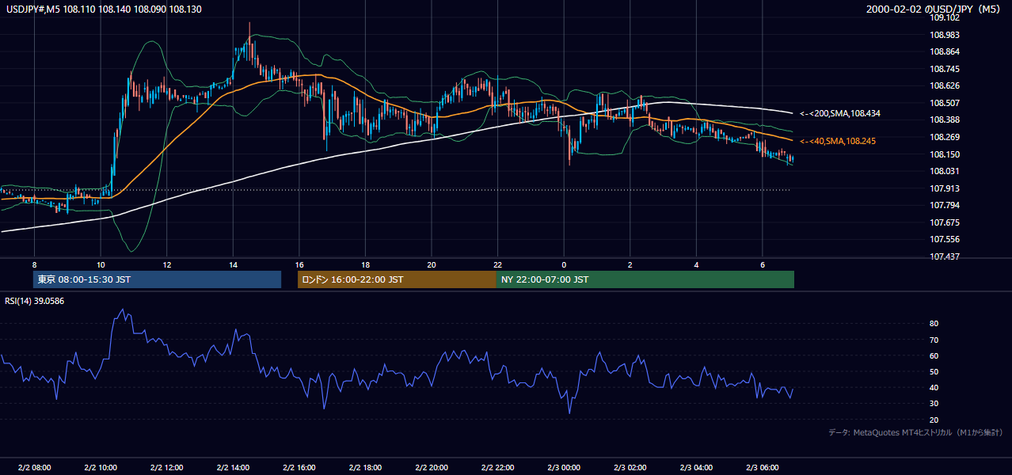Image resolution: width=1012 pixels, height=475 pixels.
Task: Click the 2/3 02:00 date label
Action: coord(630,467)
